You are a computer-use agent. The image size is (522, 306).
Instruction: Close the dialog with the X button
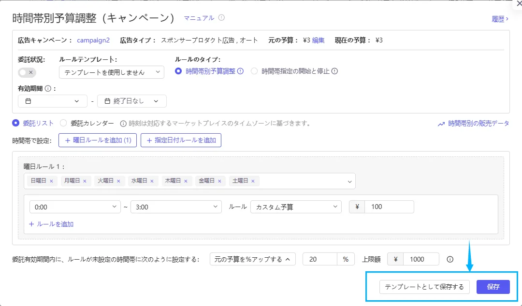(x=519, y=3)
